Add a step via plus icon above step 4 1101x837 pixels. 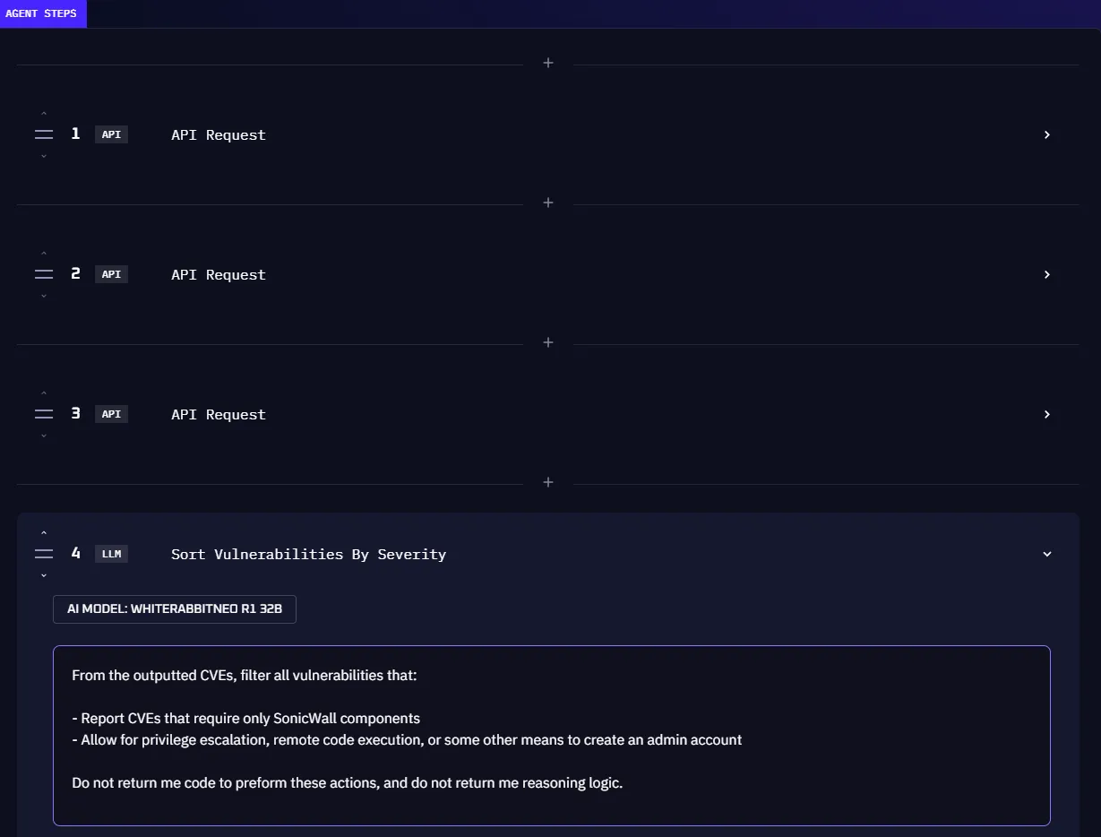[x=547, y=481]
